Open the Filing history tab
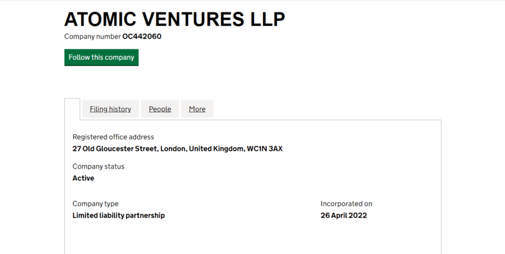The width and height of the screenshot is (505, 254). pyautogui.click(x=111, y=109)
